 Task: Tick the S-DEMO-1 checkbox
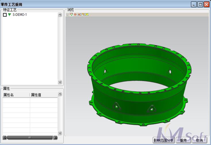(5, 15)
